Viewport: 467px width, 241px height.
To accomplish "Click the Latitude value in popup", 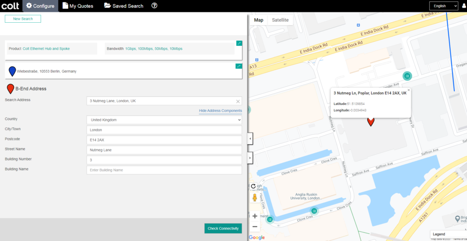I will point(356,104).
